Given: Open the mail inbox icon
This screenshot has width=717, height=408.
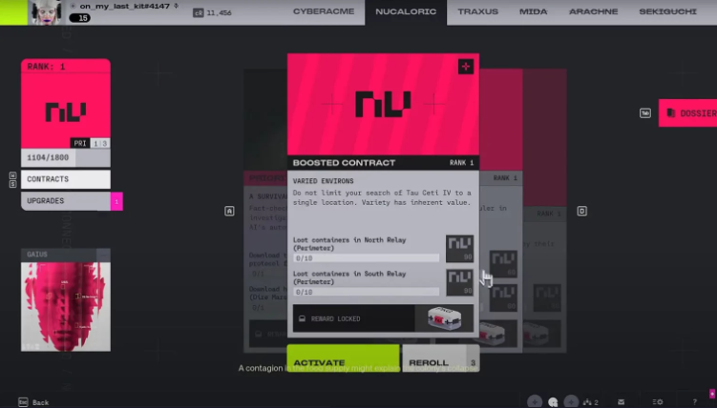Looking at the screenshot, I should coord(622,401).
